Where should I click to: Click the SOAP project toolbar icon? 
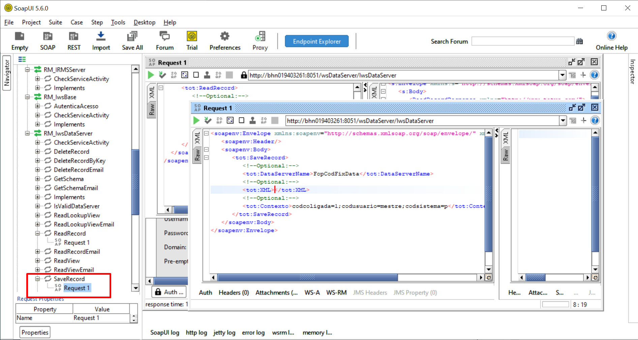48,41
